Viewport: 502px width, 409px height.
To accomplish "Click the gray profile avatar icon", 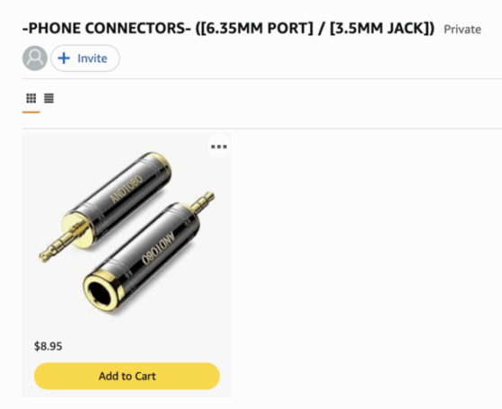I will [x=35, y=58].
